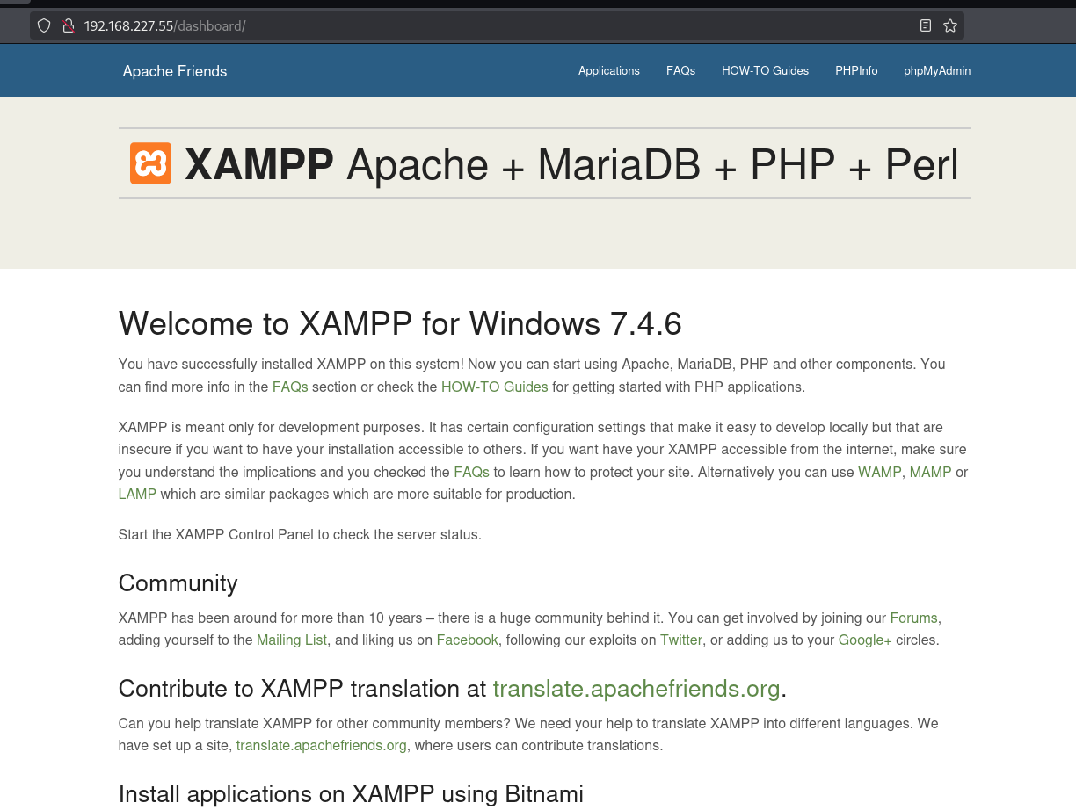Open the MAMP link
The height and width of the screenshot is (810, 1076).
point(931,472)
